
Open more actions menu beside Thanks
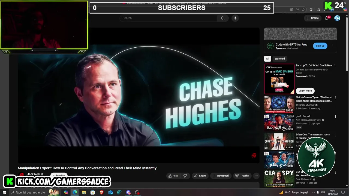click(x=256, y=176)
